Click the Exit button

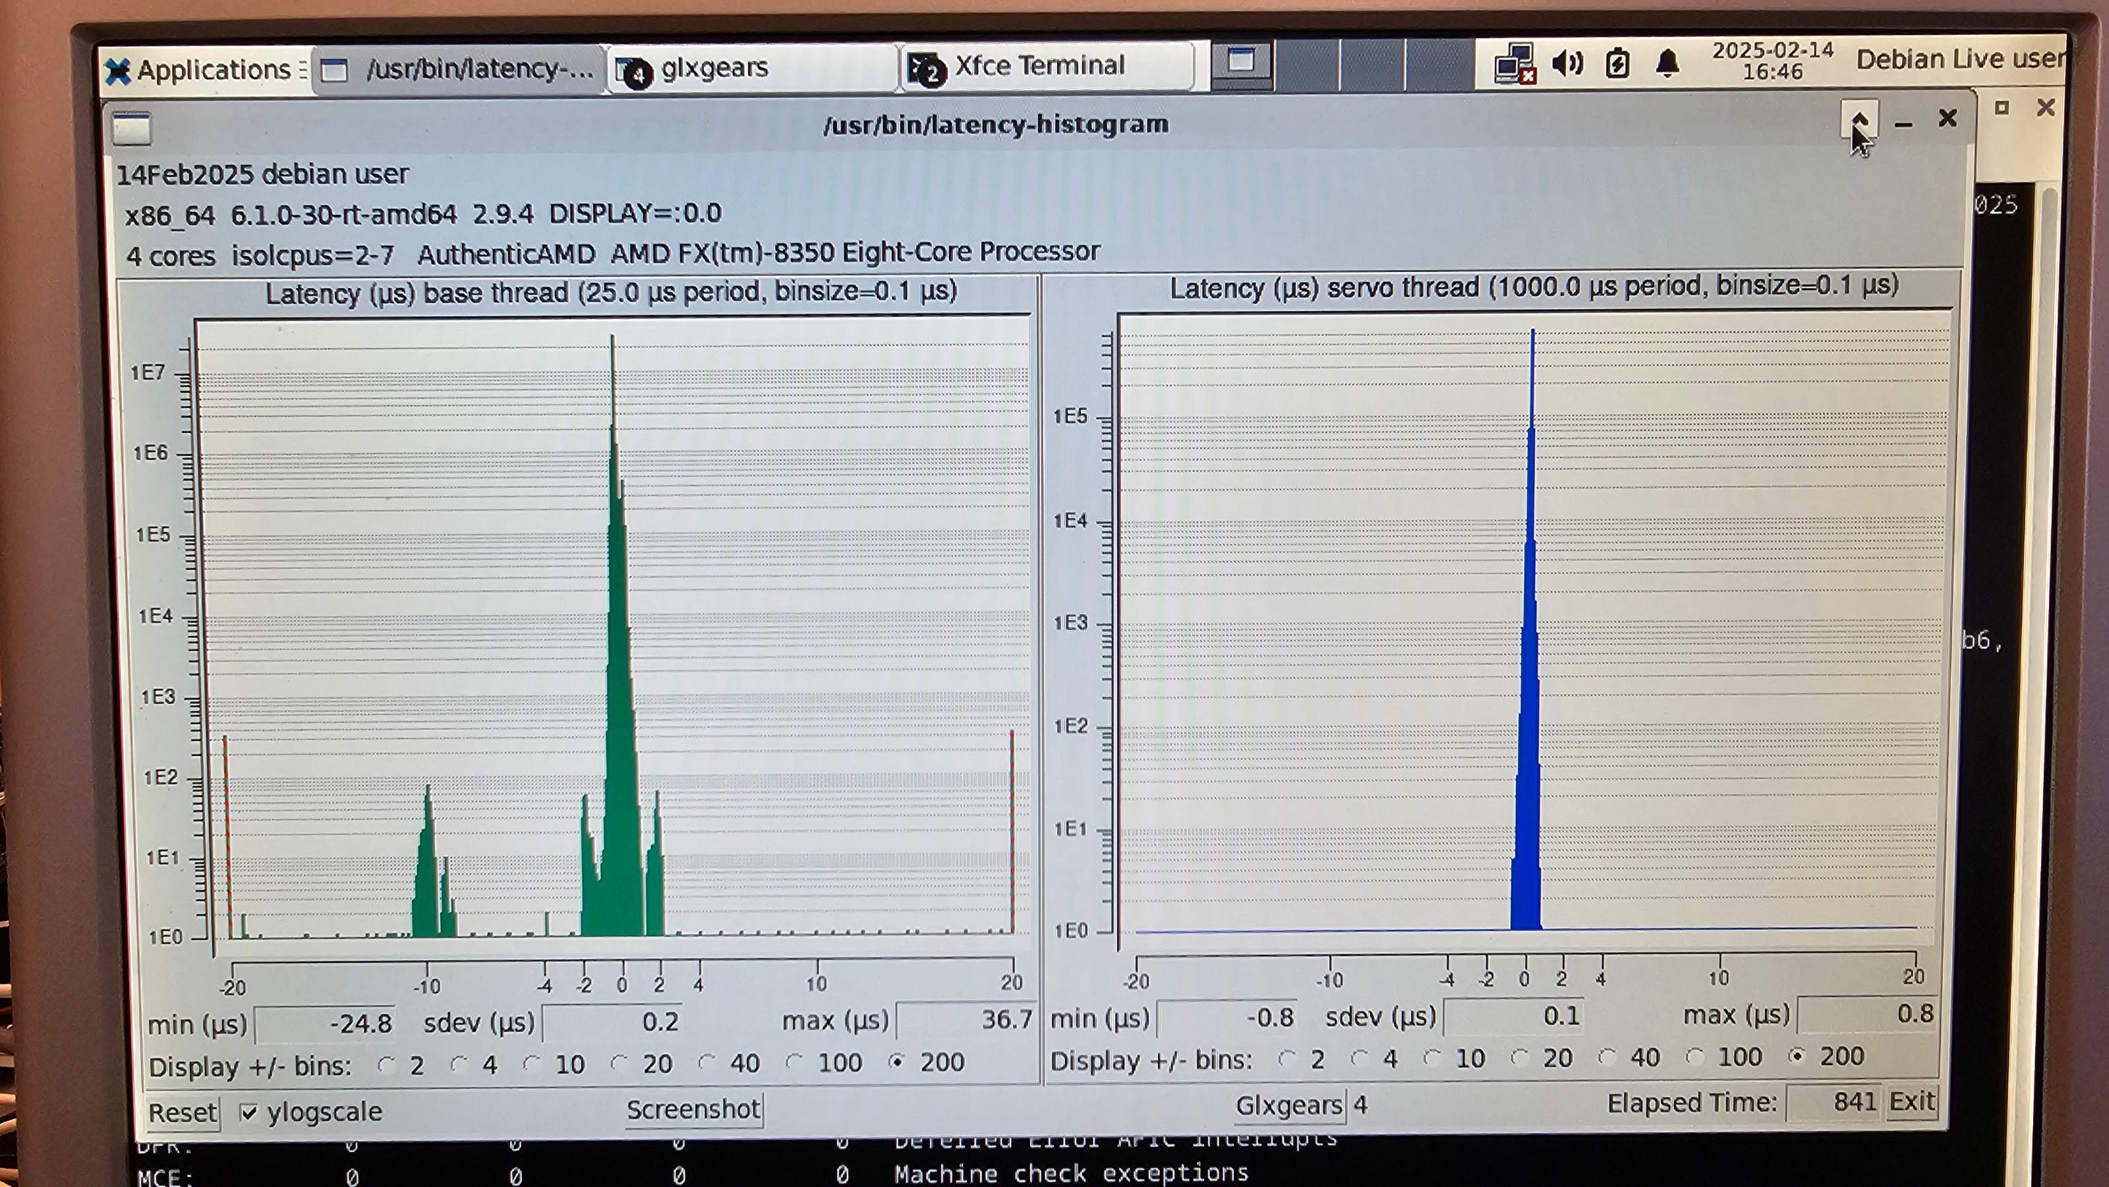[1912, 1101]
